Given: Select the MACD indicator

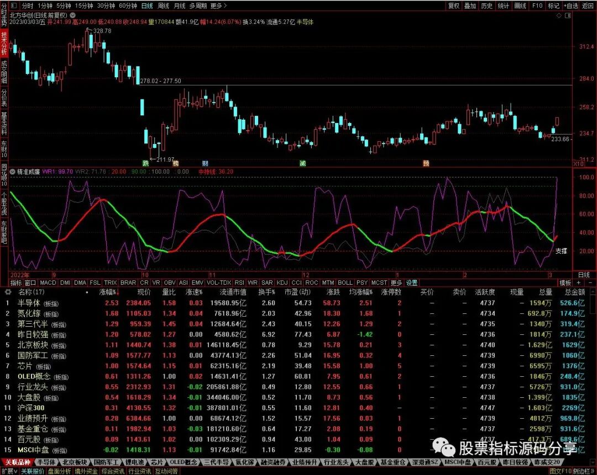Looking at the screenshot, I should point(48,282).
